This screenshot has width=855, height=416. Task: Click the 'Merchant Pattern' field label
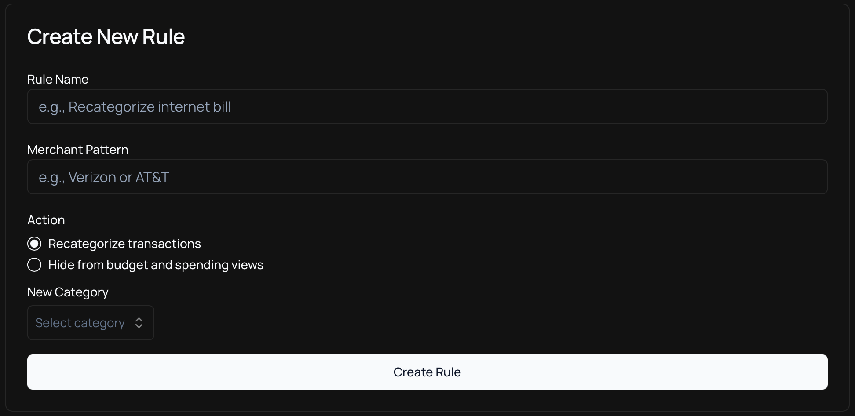coord(78,150)
